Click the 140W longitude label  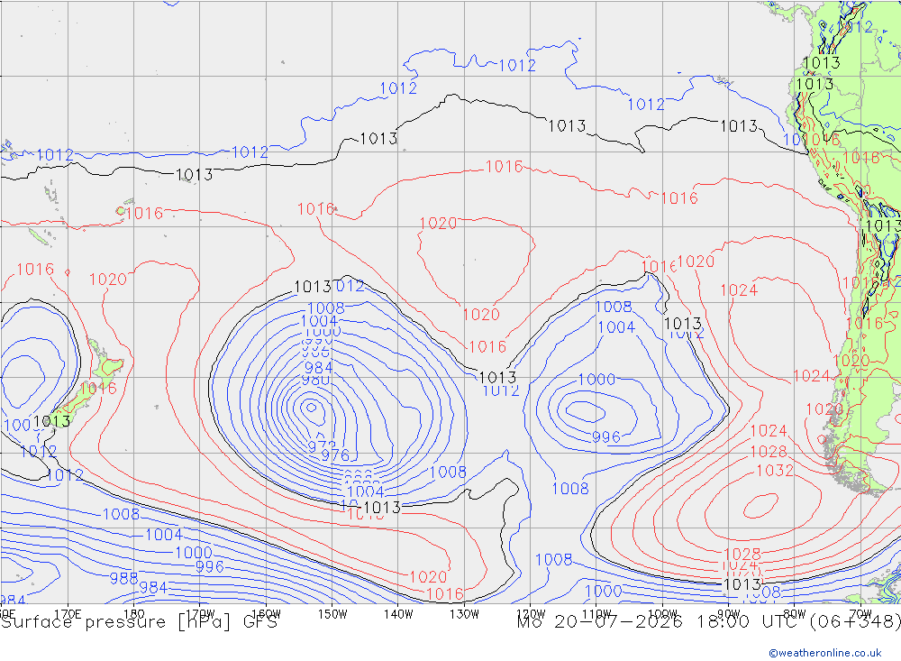point(398,614)
